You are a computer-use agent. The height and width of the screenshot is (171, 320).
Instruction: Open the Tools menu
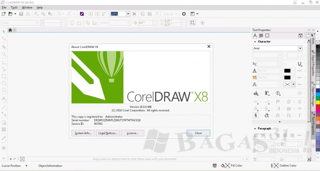click(x=14, y=8)
